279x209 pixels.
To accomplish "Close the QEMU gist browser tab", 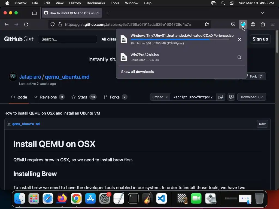I will pos(98,13).
